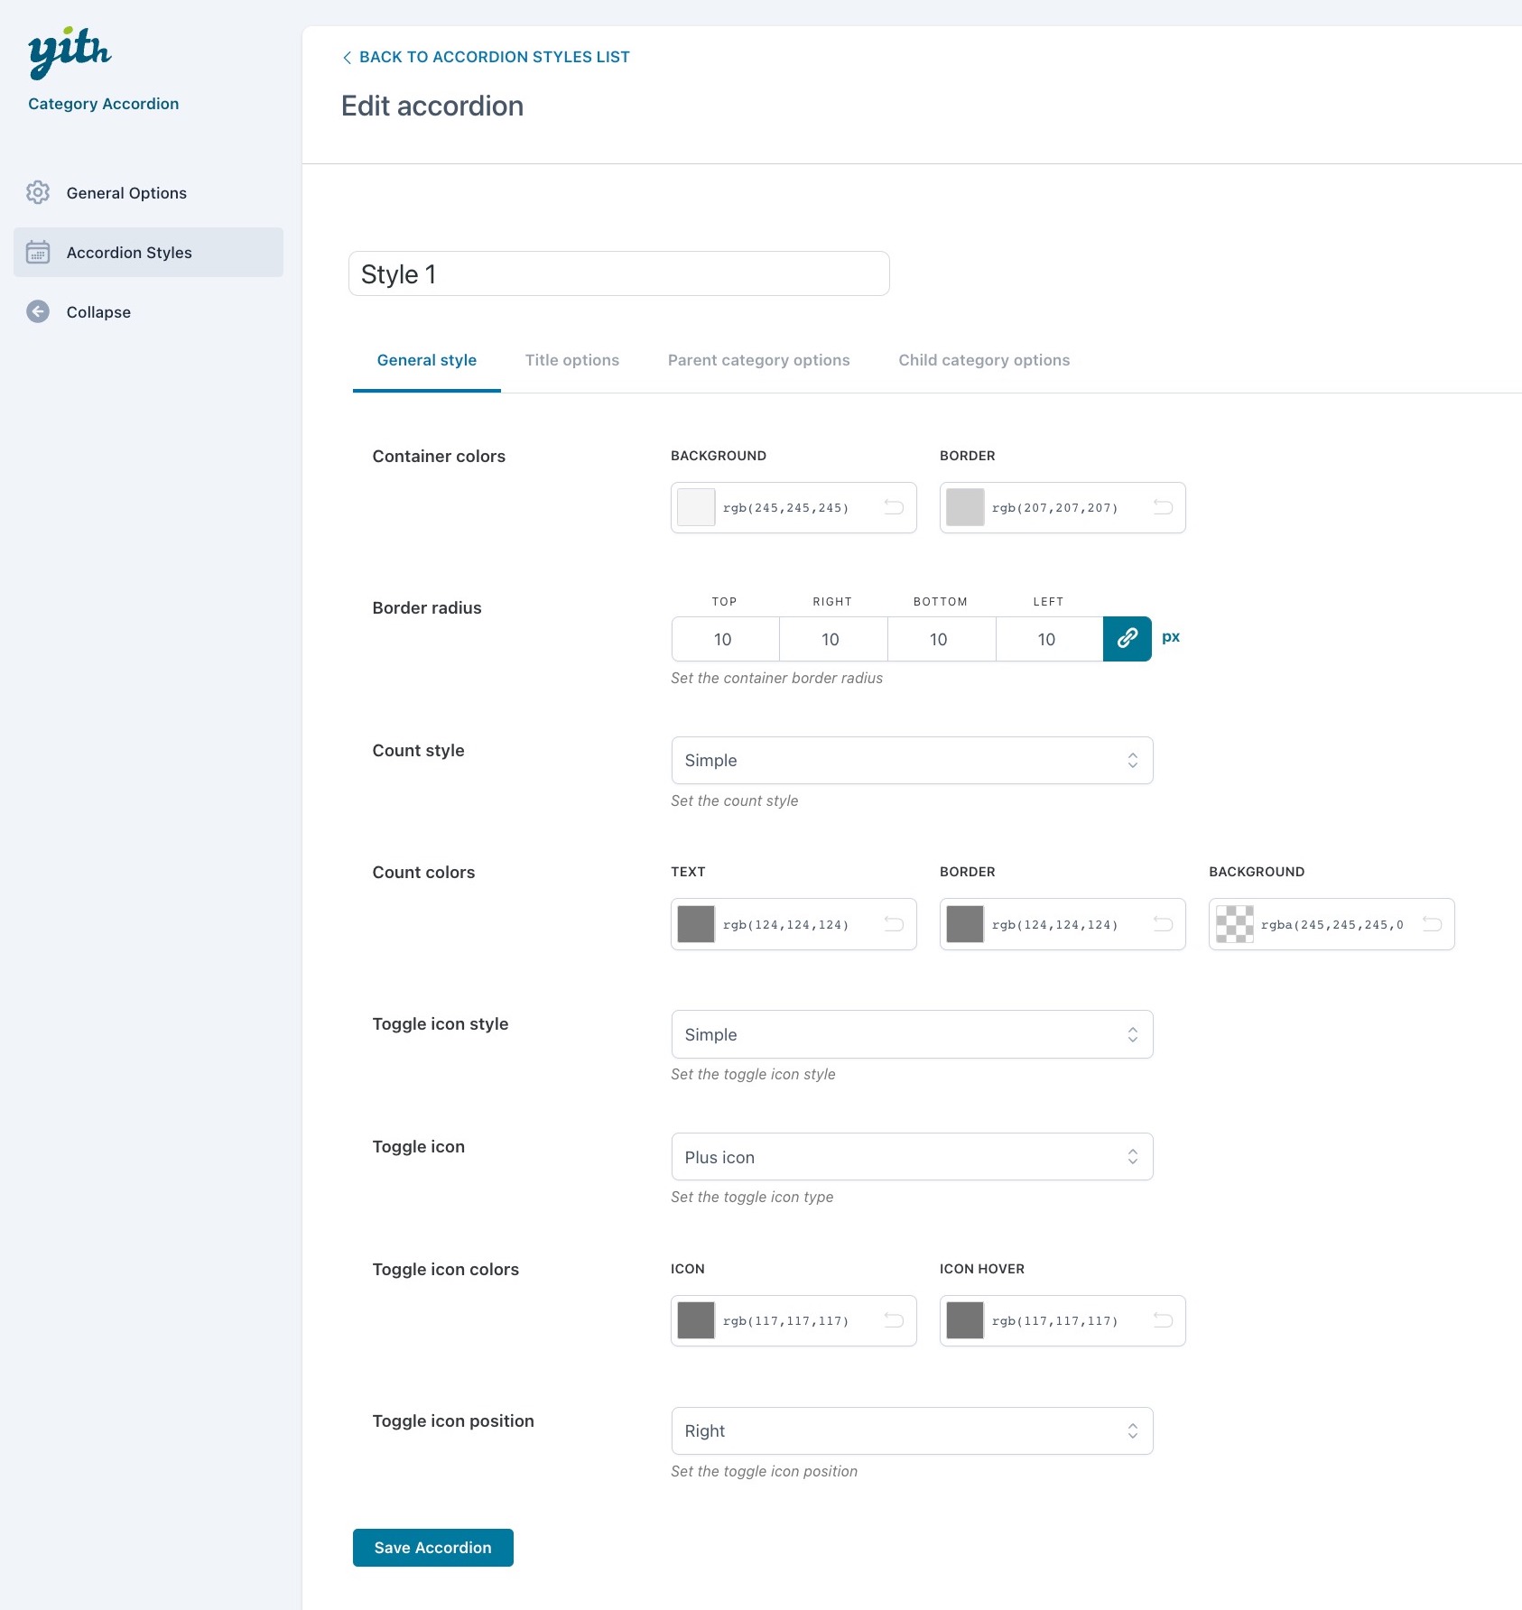Reset the count background color
The image size is (1522, 1610).
1432,924
